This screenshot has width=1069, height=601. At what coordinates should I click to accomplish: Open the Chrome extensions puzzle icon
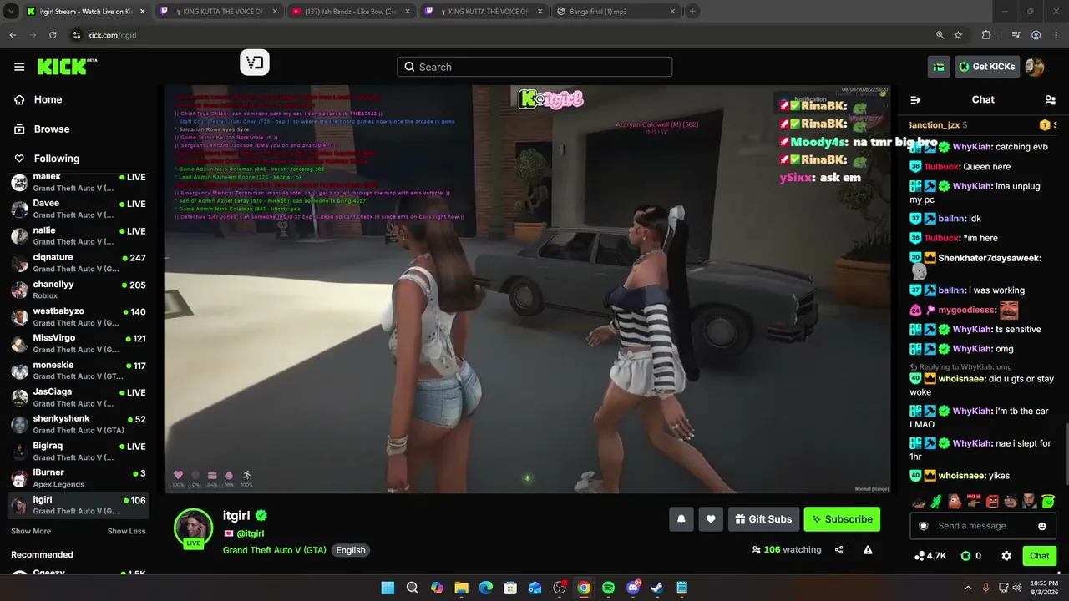tap(986, 35)
